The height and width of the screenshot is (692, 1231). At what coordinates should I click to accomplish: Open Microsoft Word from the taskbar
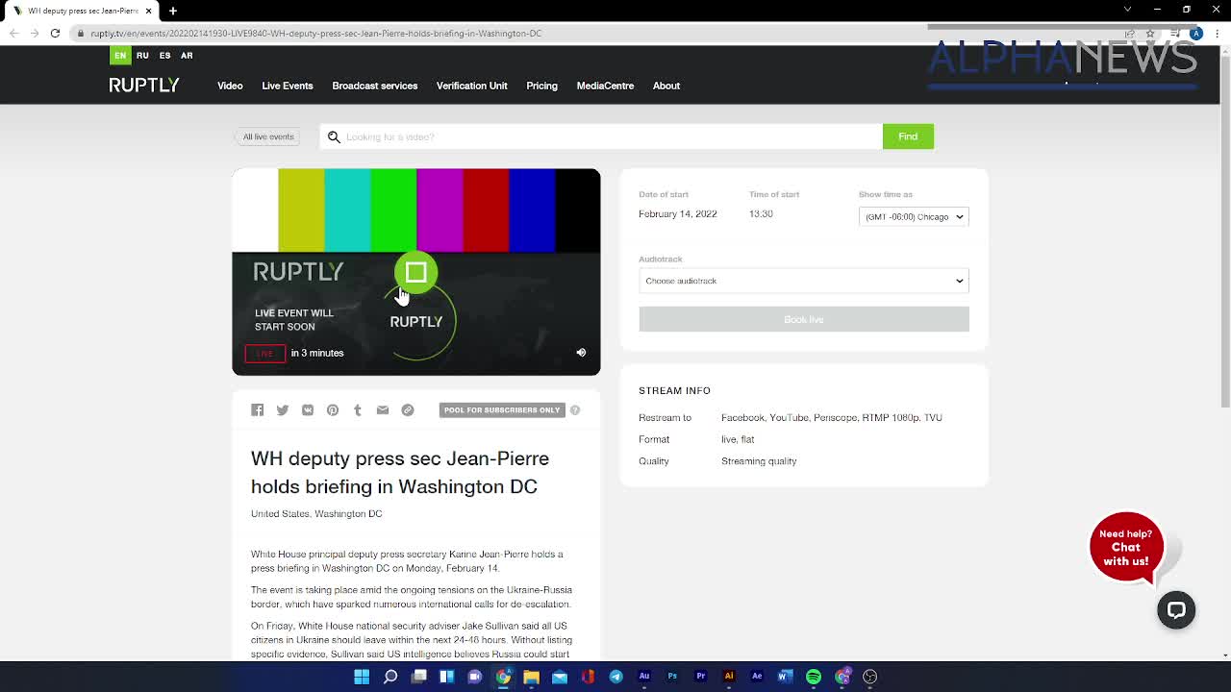point(785,677)
